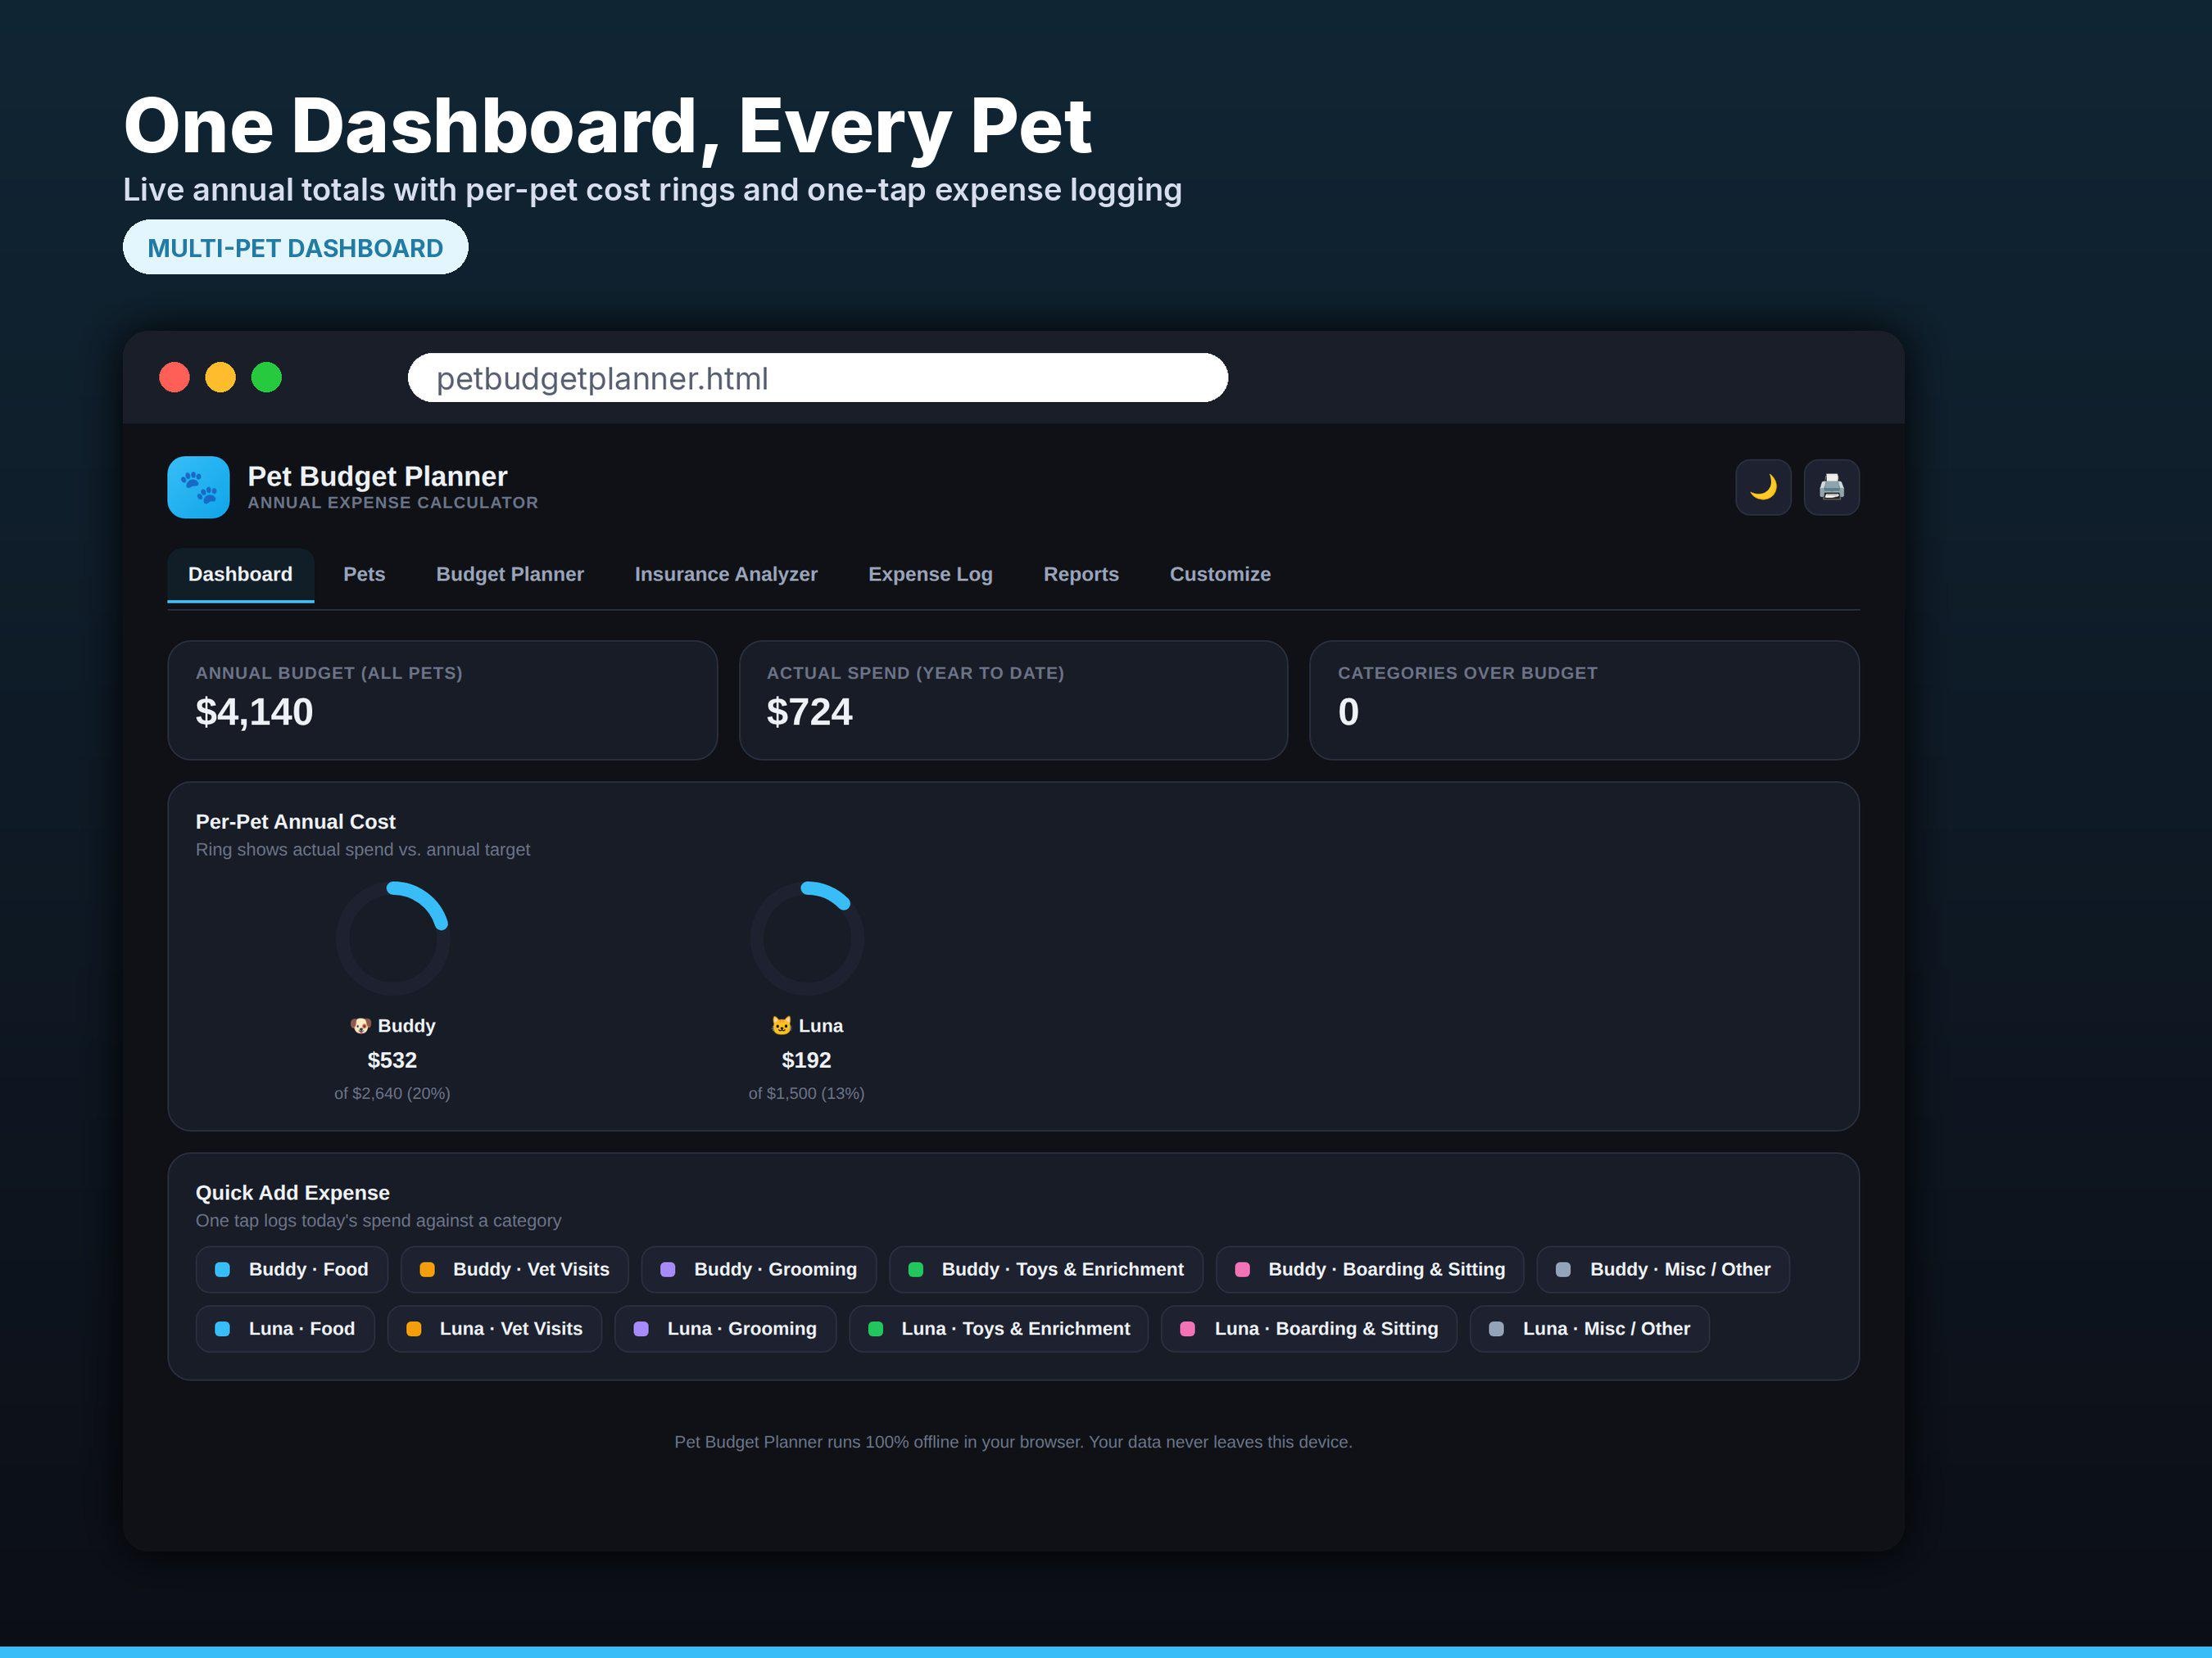Log a Buddy · Food expense

pyautogui.click(x=292, y=1269)
